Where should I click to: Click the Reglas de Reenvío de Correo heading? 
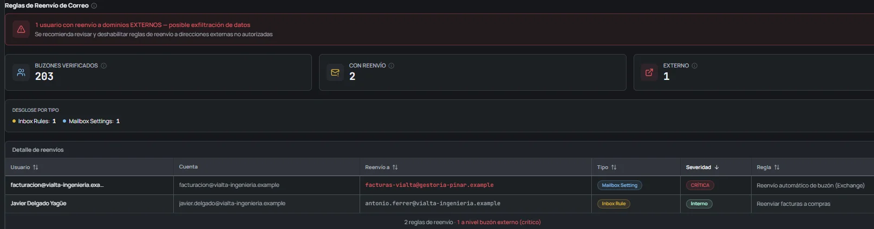point(47,5)
